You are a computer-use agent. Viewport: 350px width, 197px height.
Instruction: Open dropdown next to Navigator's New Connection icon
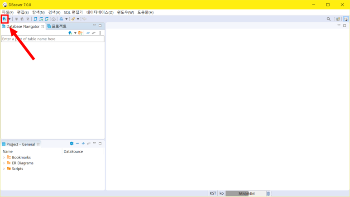75,33
